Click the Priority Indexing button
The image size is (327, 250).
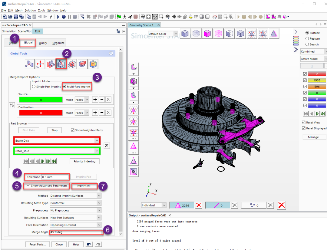coord(84,161)
